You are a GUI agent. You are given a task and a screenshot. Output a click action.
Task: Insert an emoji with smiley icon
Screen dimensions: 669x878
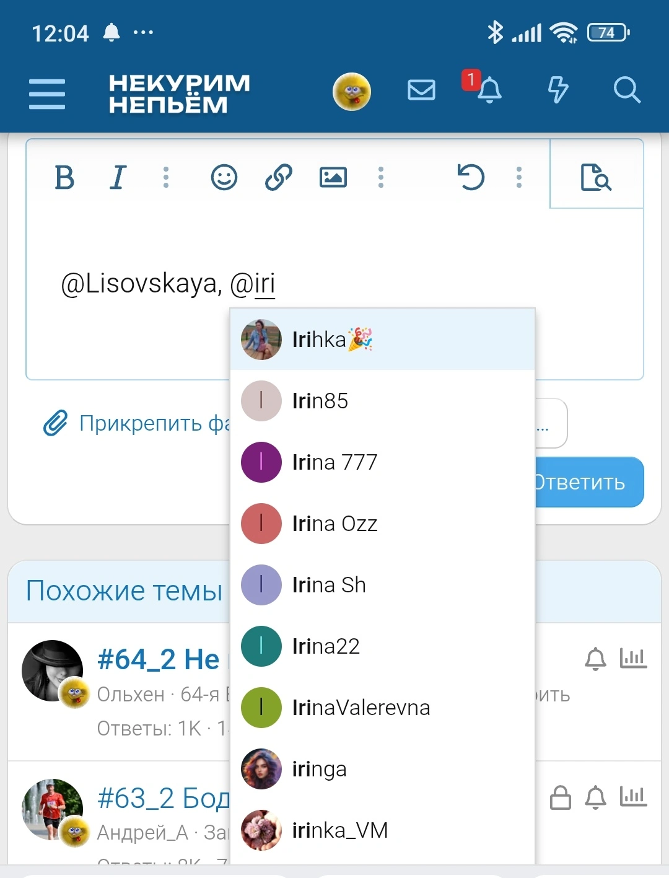click(224, 177)
